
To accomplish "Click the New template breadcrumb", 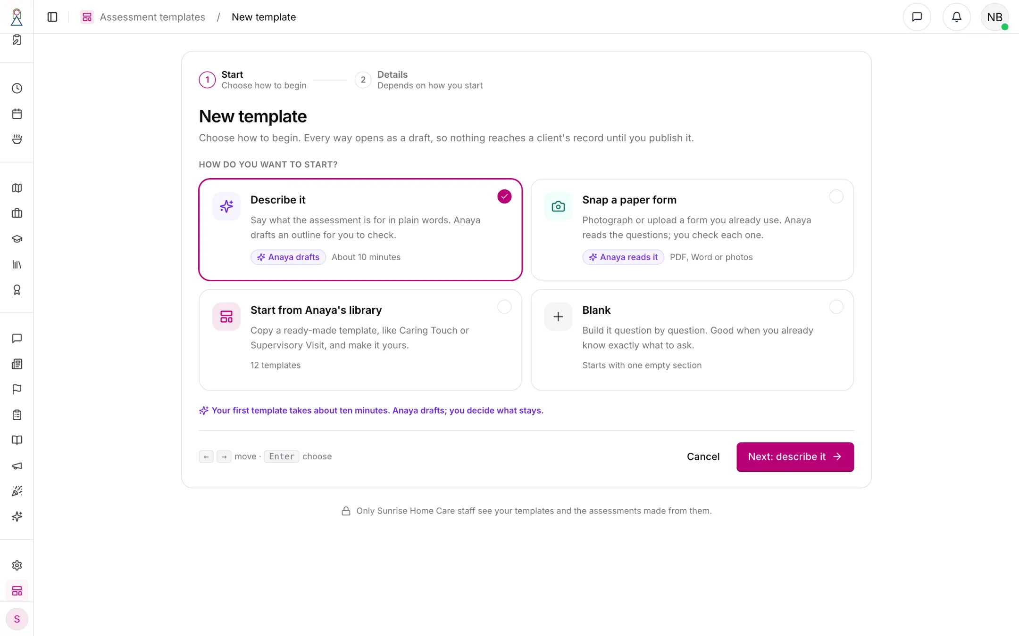I will pyautogui.click(x=264, y=17).
